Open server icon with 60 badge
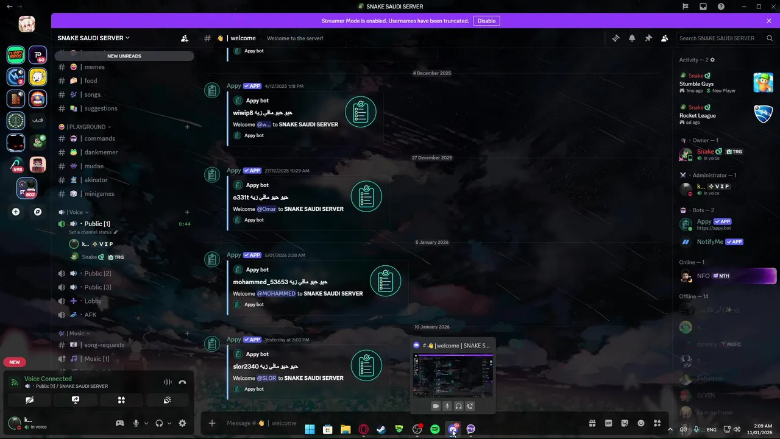 (38, 55)
